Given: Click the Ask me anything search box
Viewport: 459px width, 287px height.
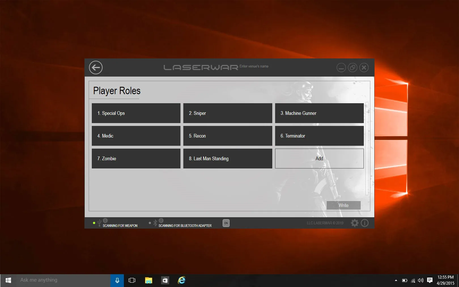Looking at the screenshot, I should point(63,280).
